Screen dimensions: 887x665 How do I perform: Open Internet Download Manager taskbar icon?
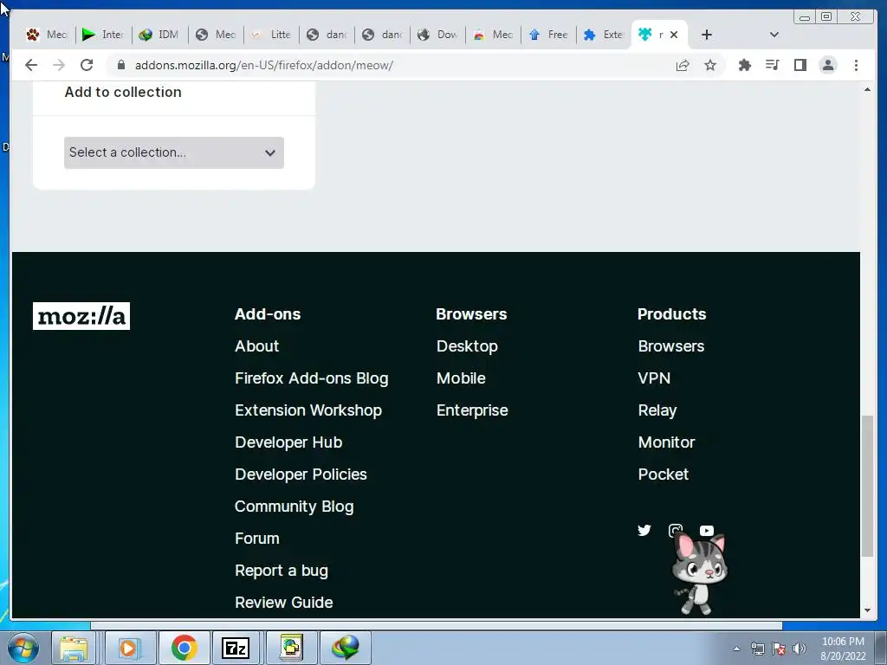click(x=346, y=648)
